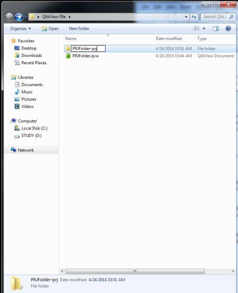This screenshot has height=293, width=238.
Task: Open the Videos library
Action: (x=28, y=107)
